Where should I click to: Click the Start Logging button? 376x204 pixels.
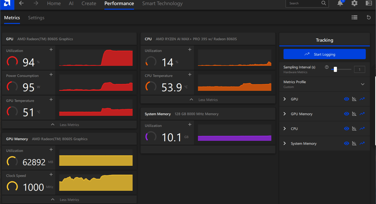[324, 54]
